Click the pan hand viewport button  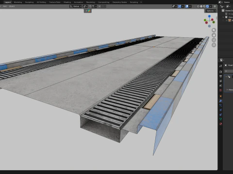(x=214, y=35)
